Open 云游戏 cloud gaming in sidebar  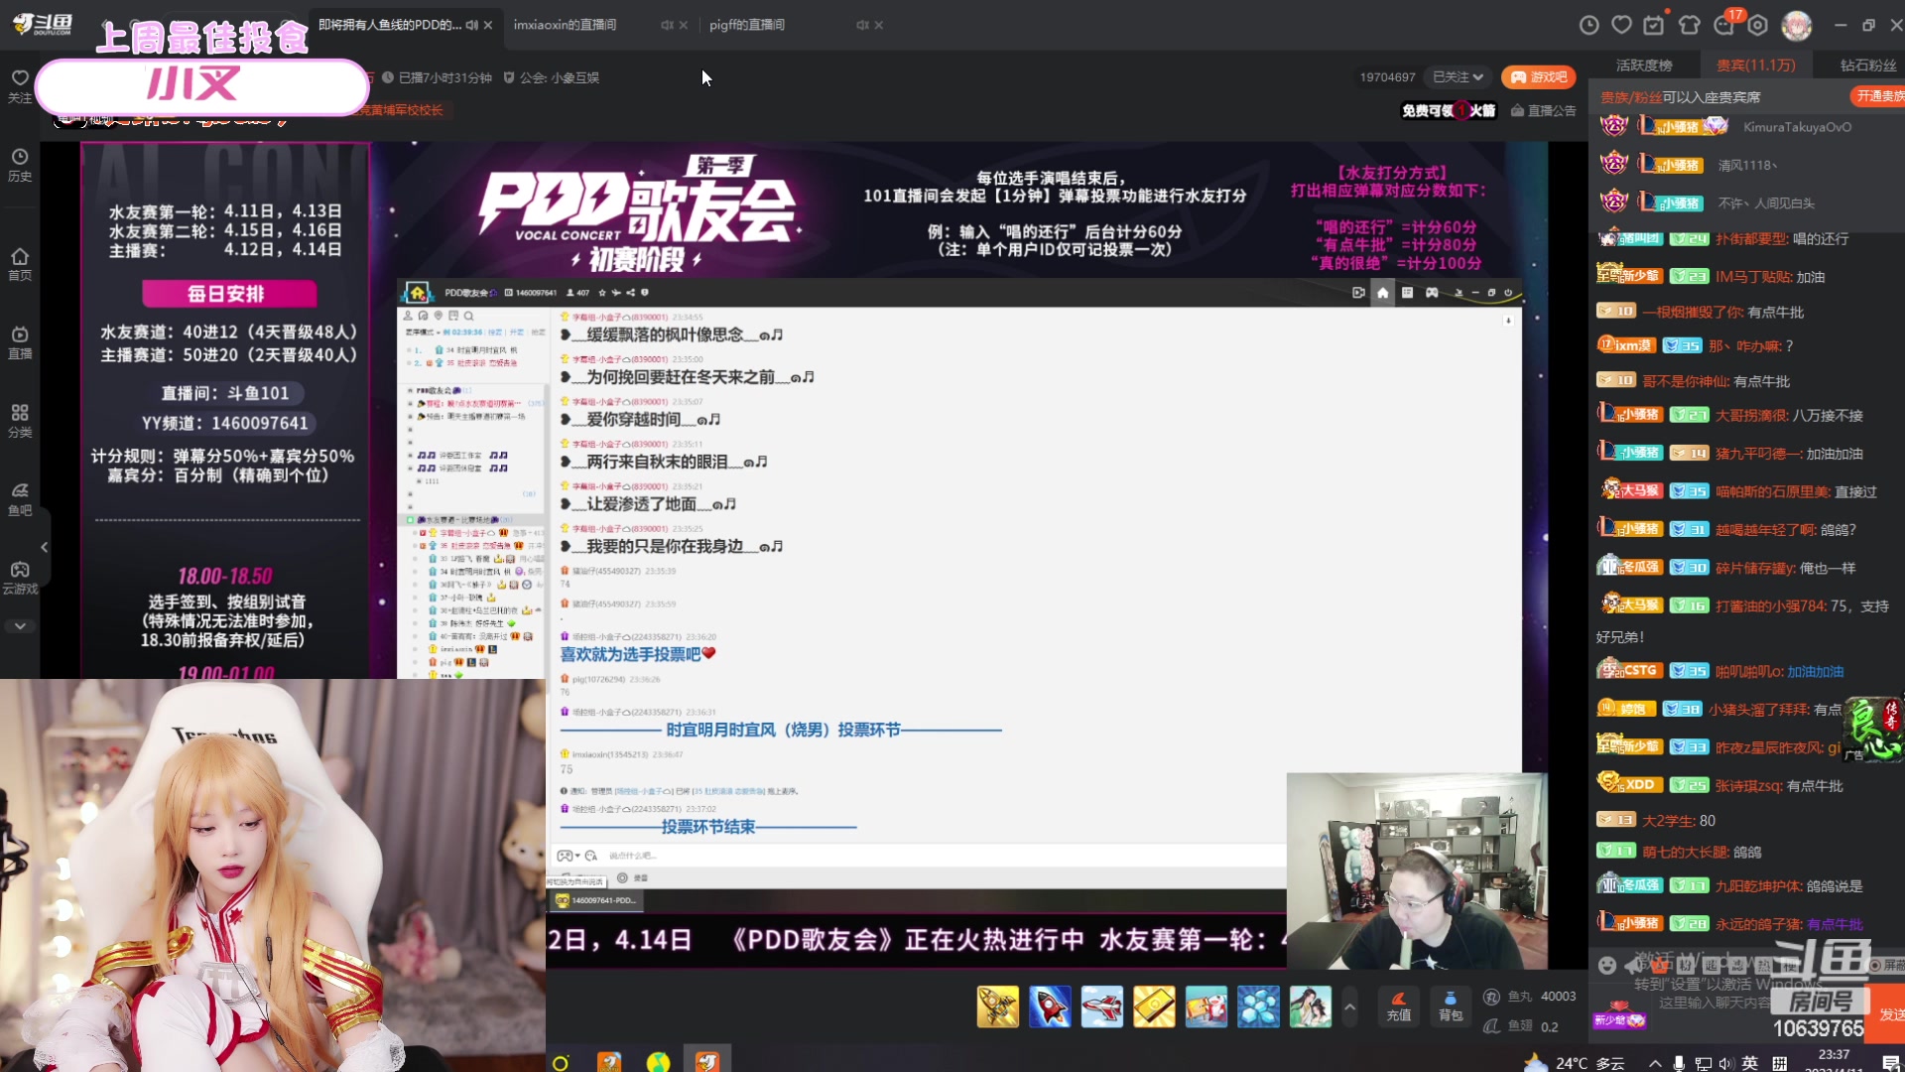coord(20,578)
